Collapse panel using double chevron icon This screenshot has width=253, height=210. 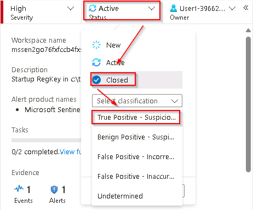[246, 8]
